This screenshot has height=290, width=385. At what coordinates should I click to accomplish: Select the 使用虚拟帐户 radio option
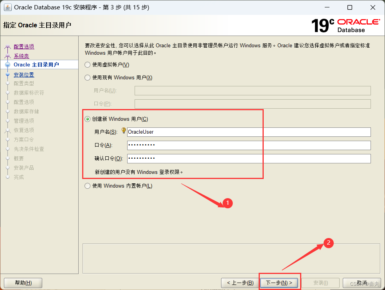point(87,65)
